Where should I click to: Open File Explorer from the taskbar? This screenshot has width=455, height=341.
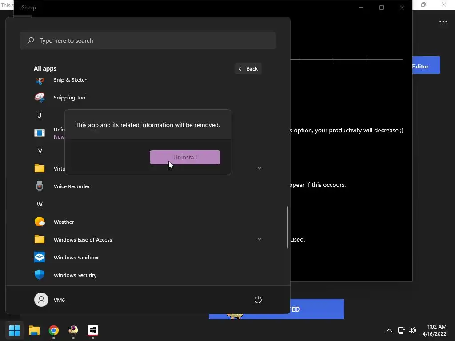tap(34, 330)
